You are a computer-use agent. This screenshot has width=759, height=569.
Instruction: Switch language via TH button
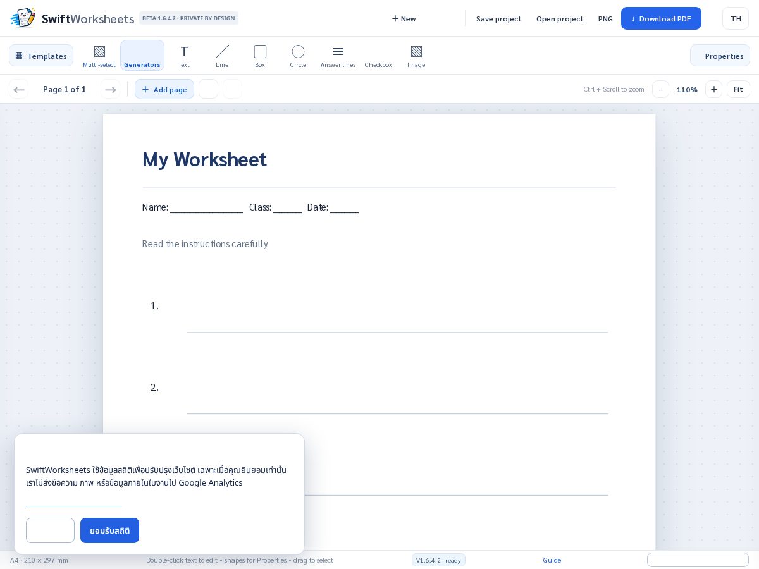pos(736,18)
